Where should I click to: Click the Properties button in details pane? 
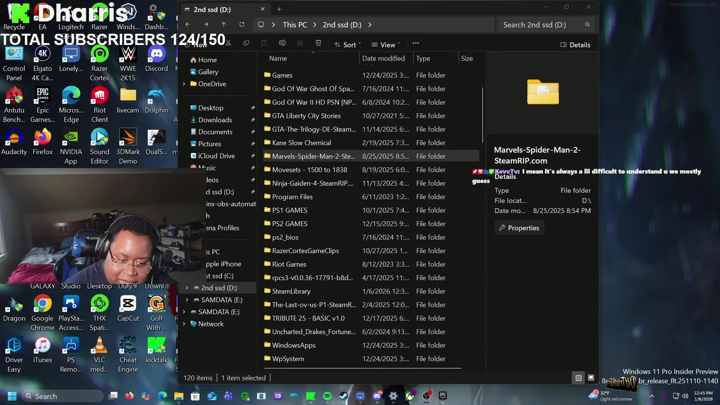click(519, 228)
